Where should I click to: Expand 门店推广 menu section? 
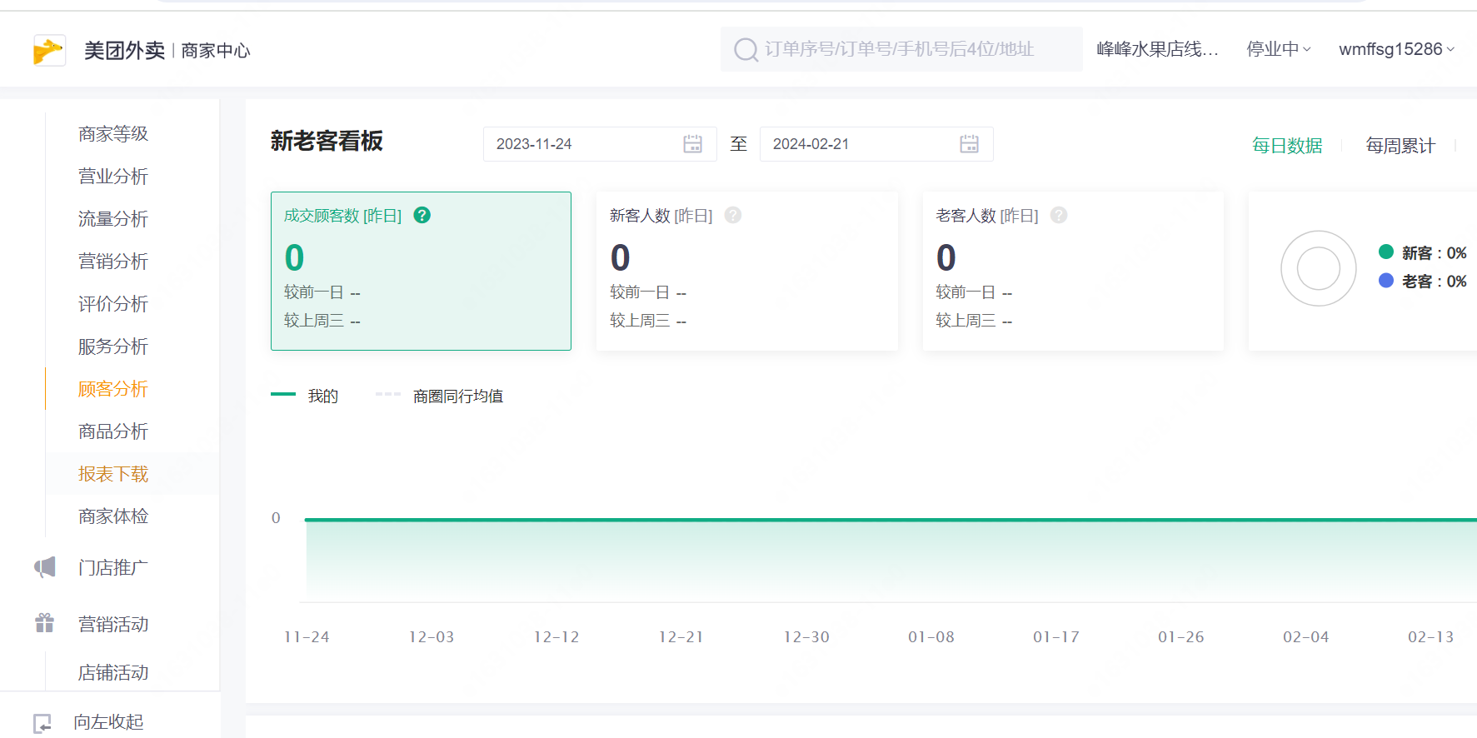[113, 568]
